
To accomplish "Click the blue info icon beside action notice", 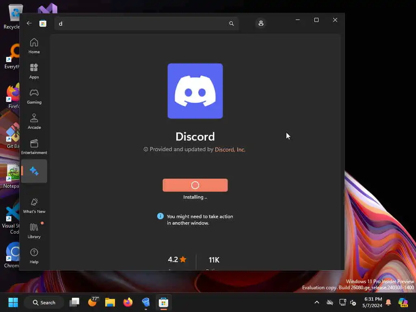I will point(160,216).
